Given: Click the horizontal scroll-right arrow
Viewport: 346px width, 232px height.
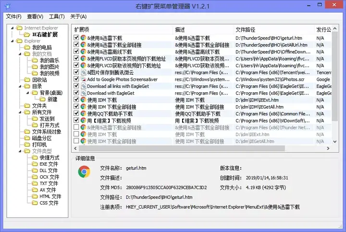Looking at the screenshot, I should tap(328, 148).
